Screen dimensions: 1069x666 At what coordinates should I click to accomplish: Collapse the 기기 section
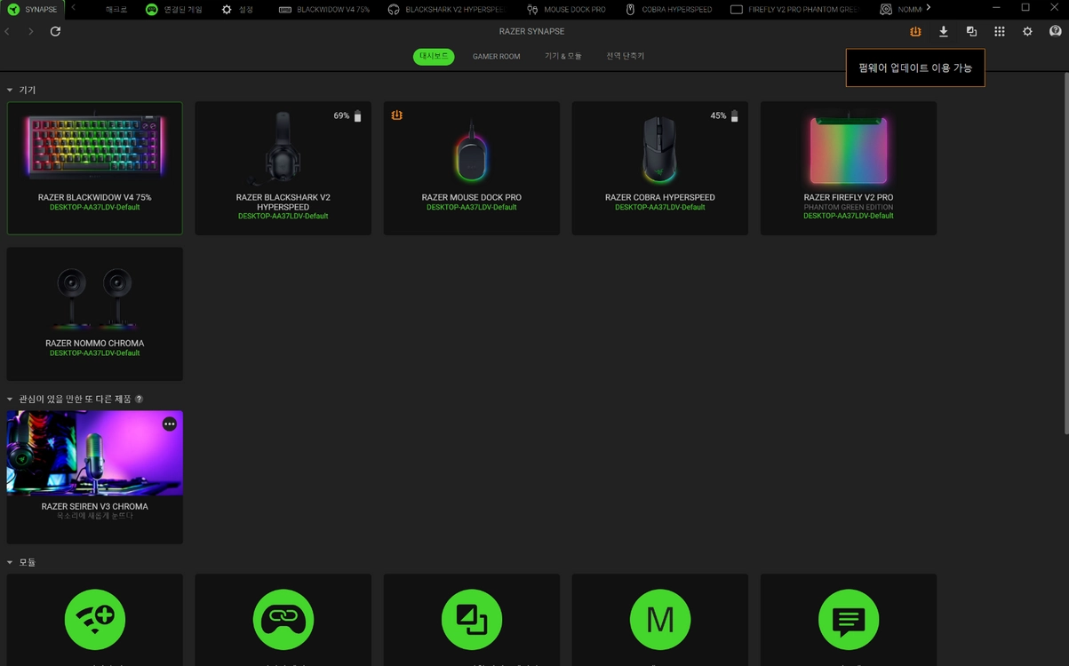point(10,91)
